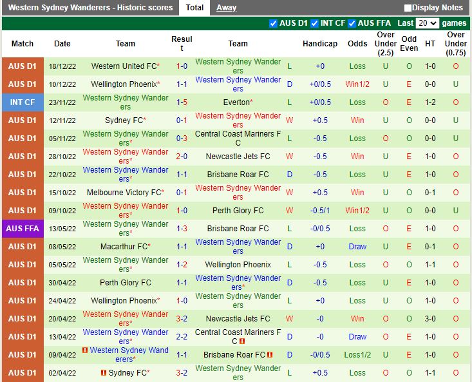The image size is (472, 382).
Task: Click the Odd Even column header
Action: (409, 44)
